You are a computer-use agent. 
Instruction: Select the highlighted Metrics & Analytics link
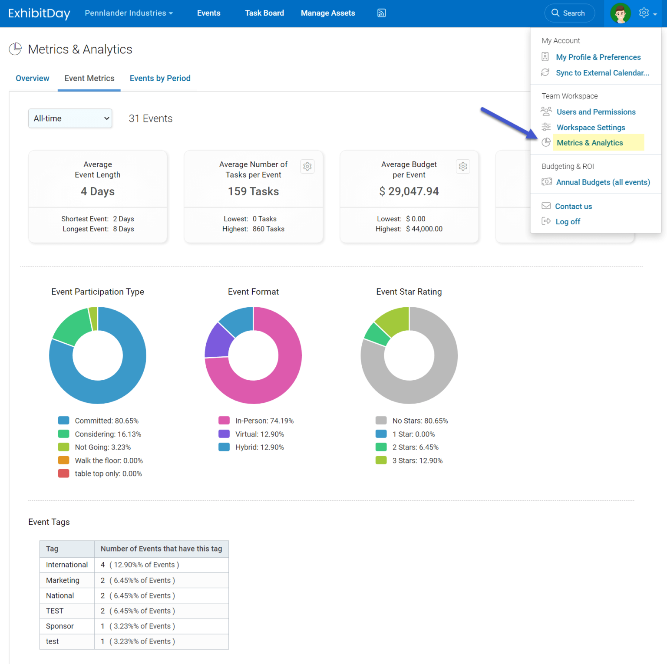coord(590,142)
